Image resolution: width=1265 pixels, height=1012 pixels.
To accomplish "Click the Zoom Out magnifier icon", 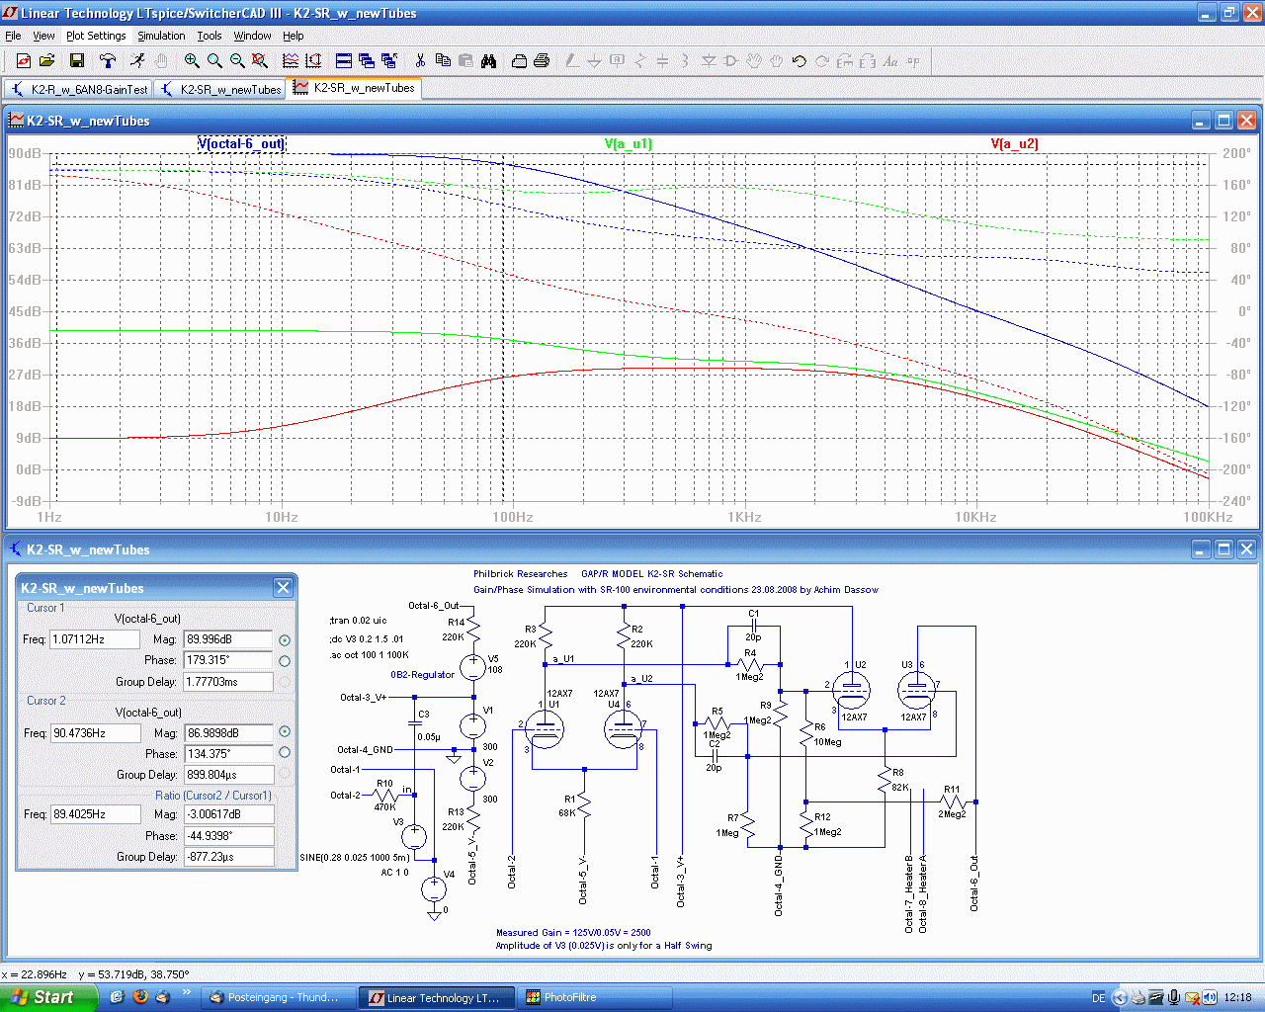I will pos(237,61).
